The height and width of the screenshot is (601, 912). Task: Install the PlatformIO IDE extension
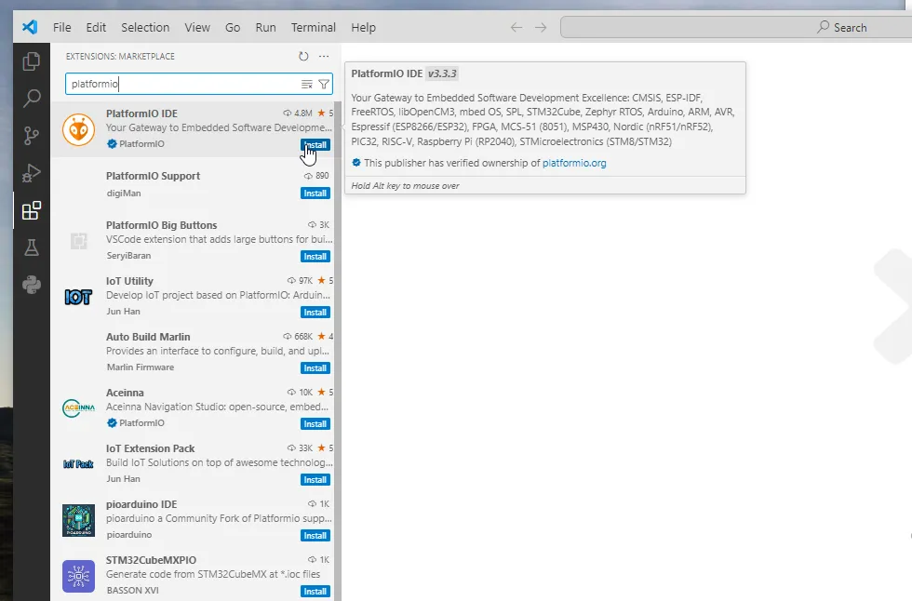[315, 145]
